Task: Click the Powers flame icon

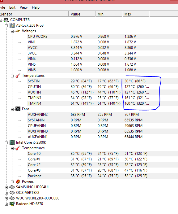Action: pos(18,181)
